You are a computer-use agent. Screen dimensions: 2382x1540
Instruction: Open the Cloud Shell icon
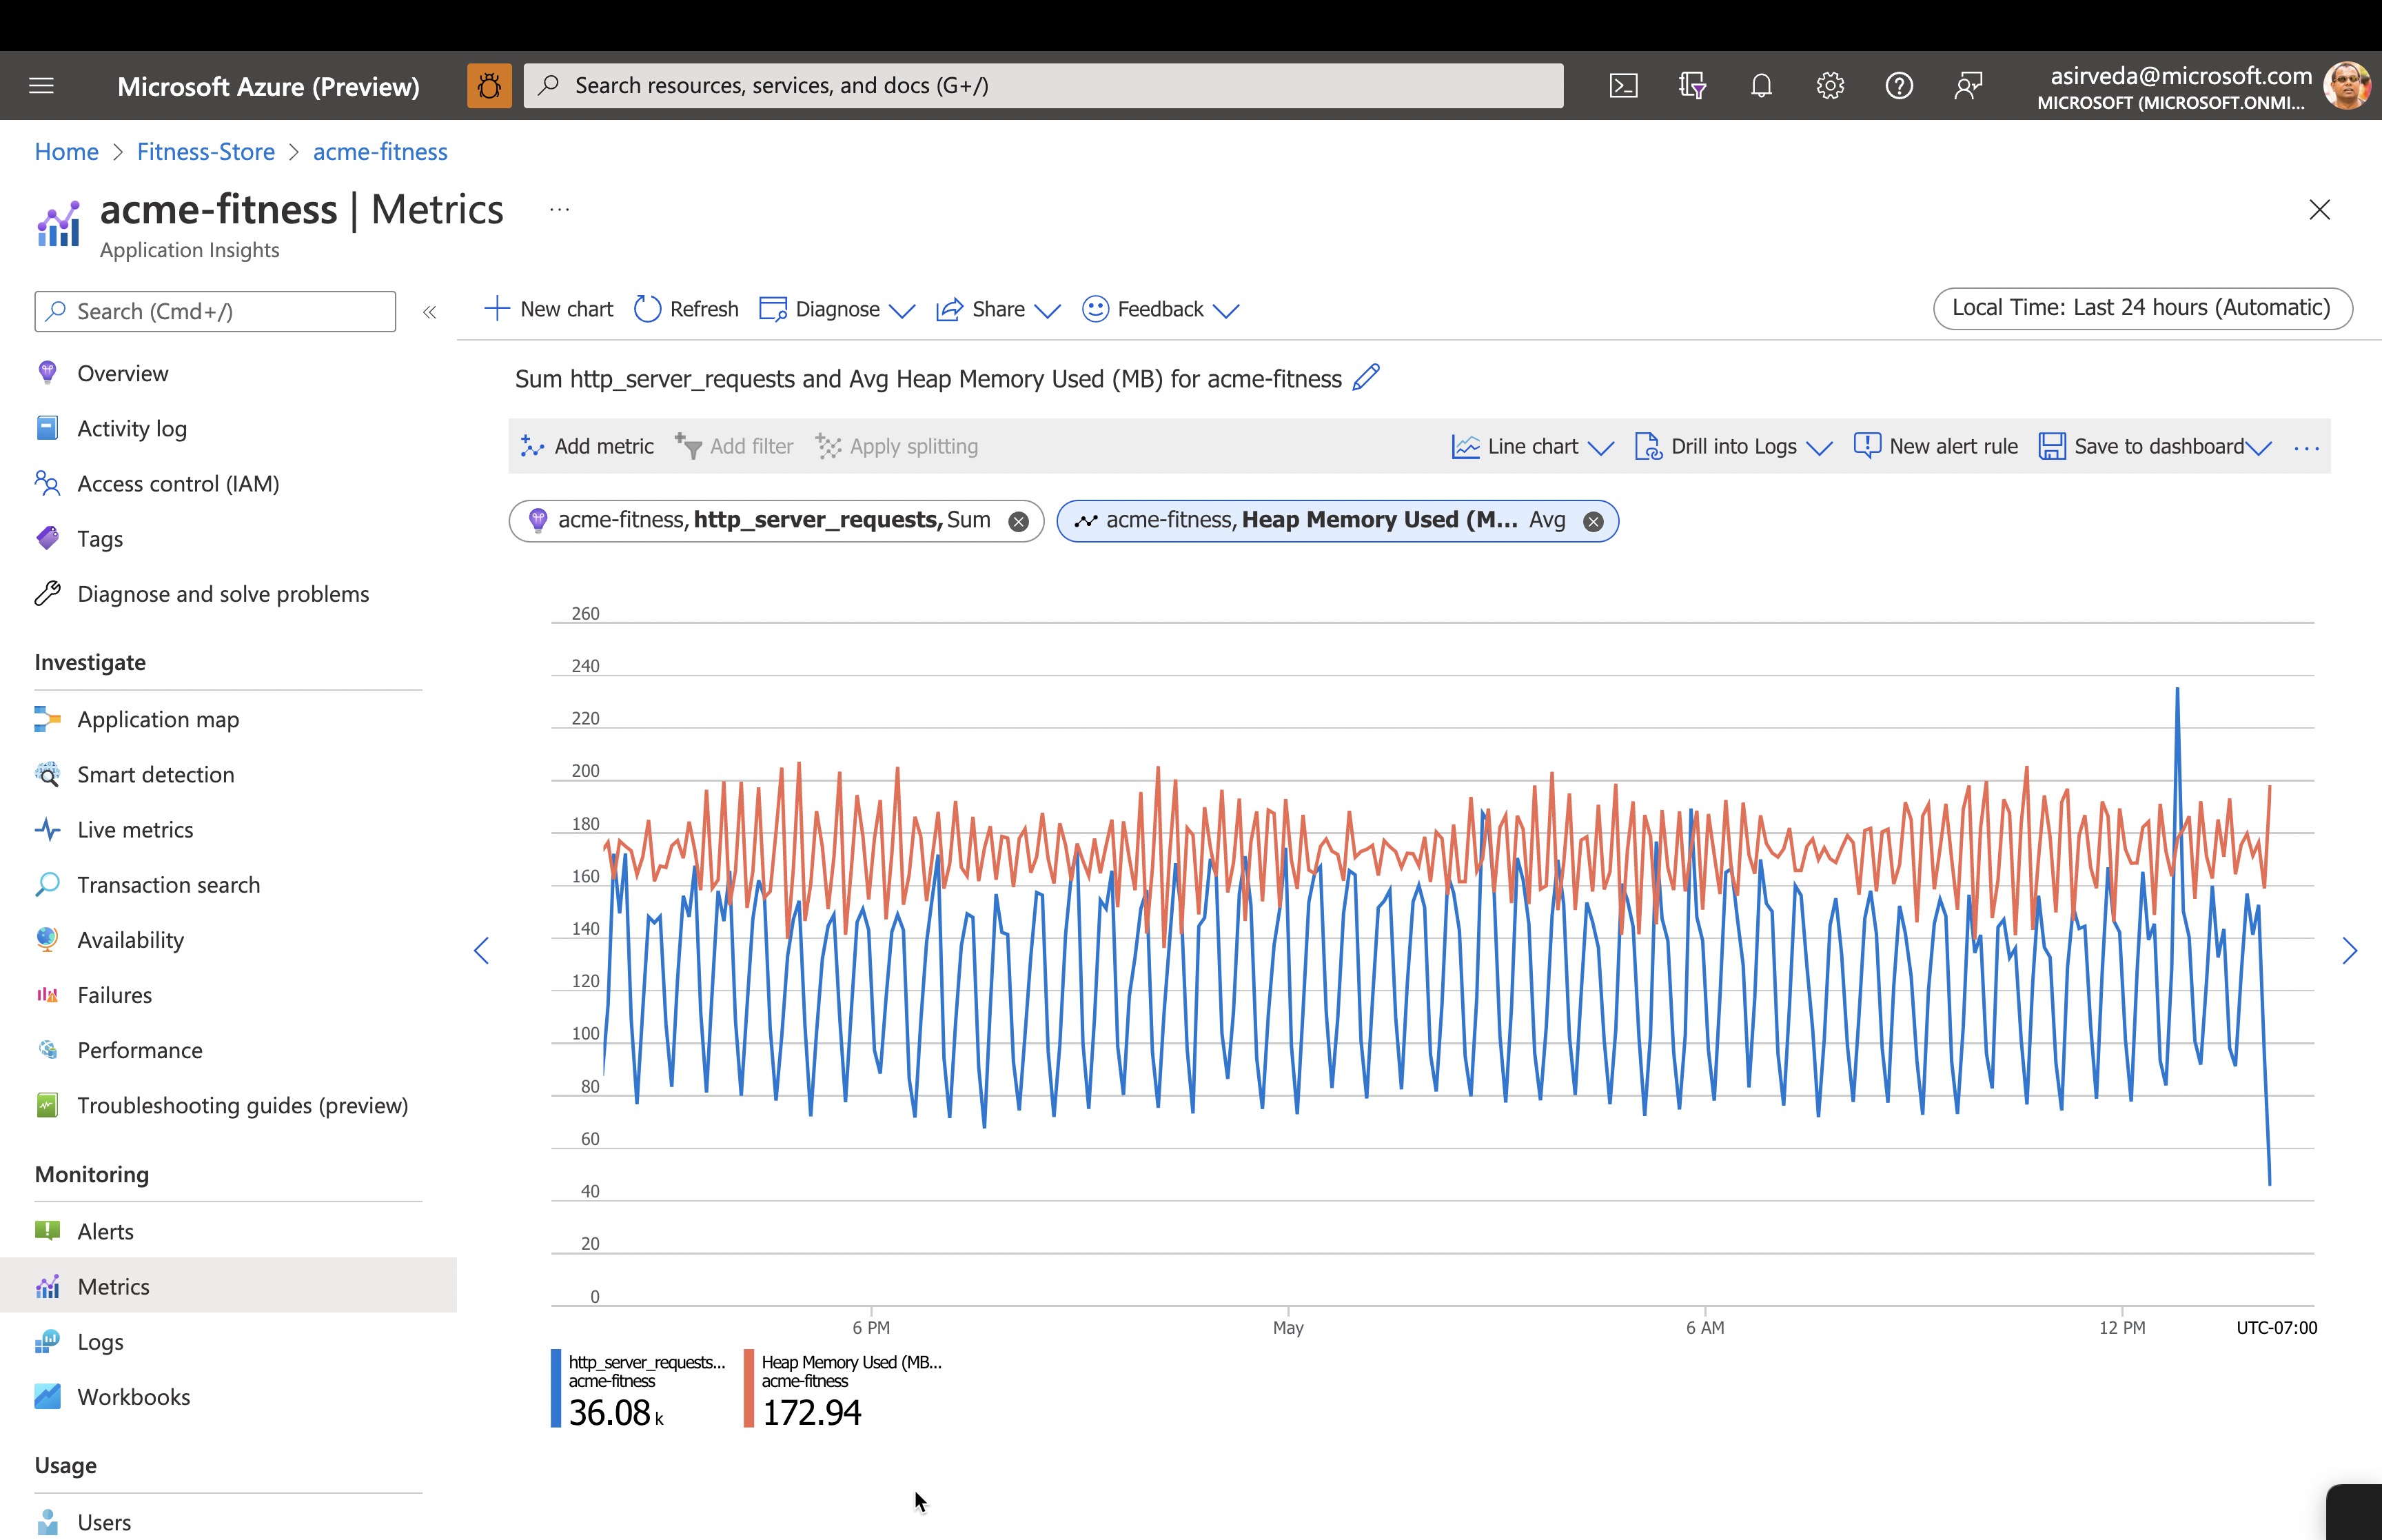(1623, 86)
